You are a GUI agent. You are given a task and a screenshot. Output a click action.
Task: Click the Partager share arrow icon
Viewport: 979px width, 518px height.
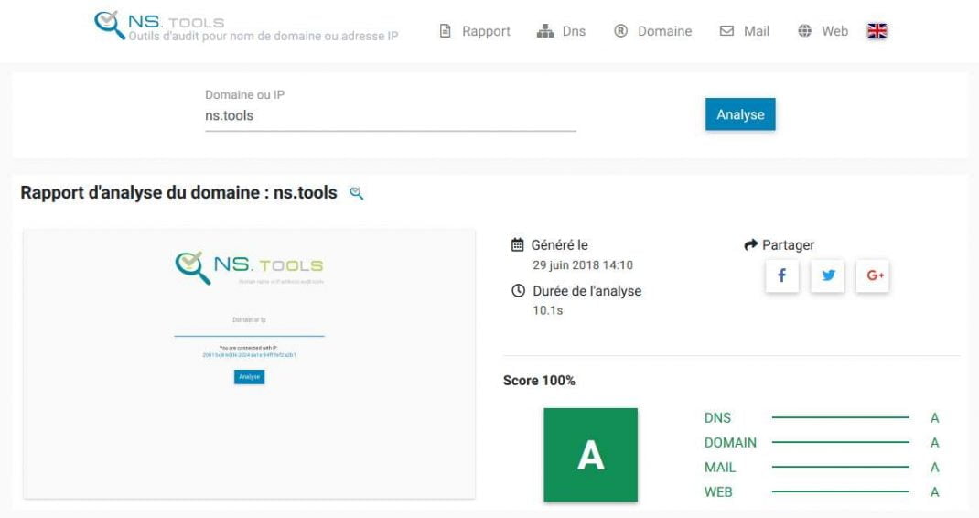pos(750,244)
